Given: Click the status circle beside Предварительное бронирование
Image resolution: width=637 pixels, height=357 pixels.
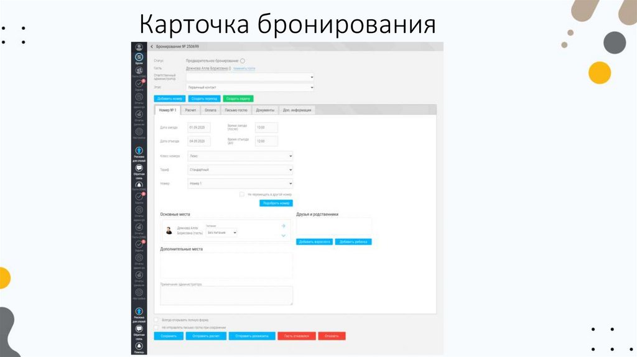Looking at the screenshot, I should click(x=243, y=61).
